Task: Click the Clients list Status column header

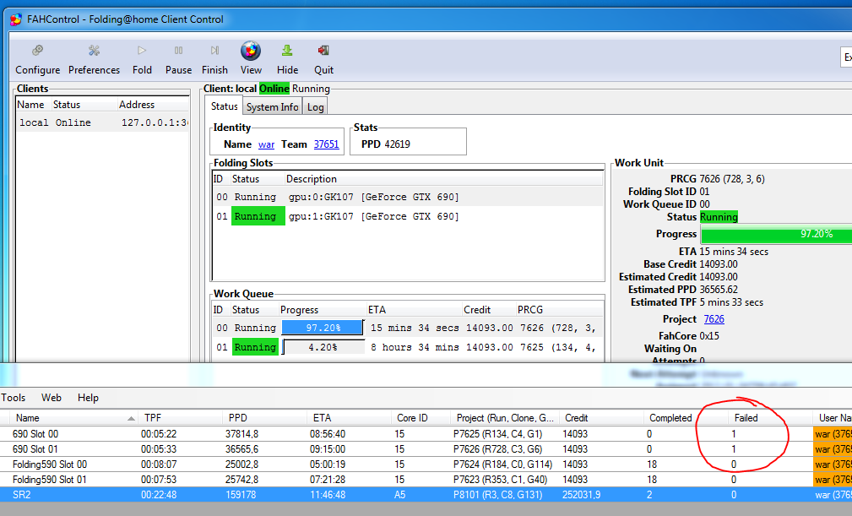Action: click(84, 105)
